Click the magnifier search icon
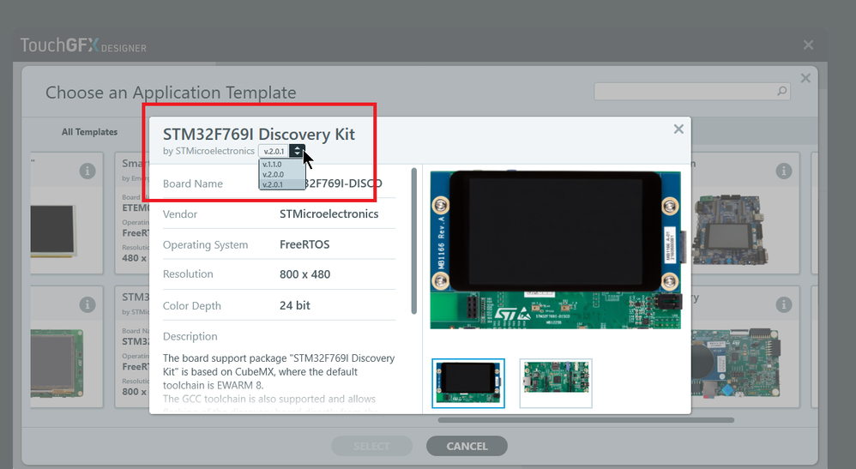856x469 pixels. (x=781, y=91)
